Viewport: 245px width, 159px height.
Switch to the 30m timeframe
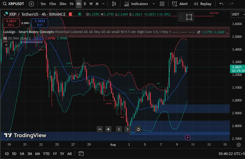(63, 4)
